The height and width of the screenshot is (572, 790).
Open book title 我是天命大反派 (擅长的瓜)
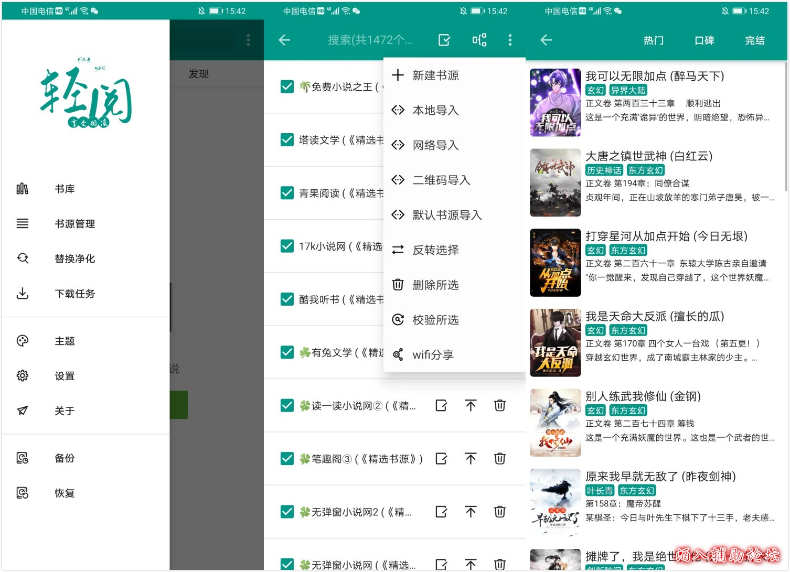(655, 316)
